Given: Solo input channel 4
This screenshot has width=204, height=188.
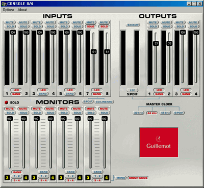Looking at the screenshot, I should pos(50,26).
